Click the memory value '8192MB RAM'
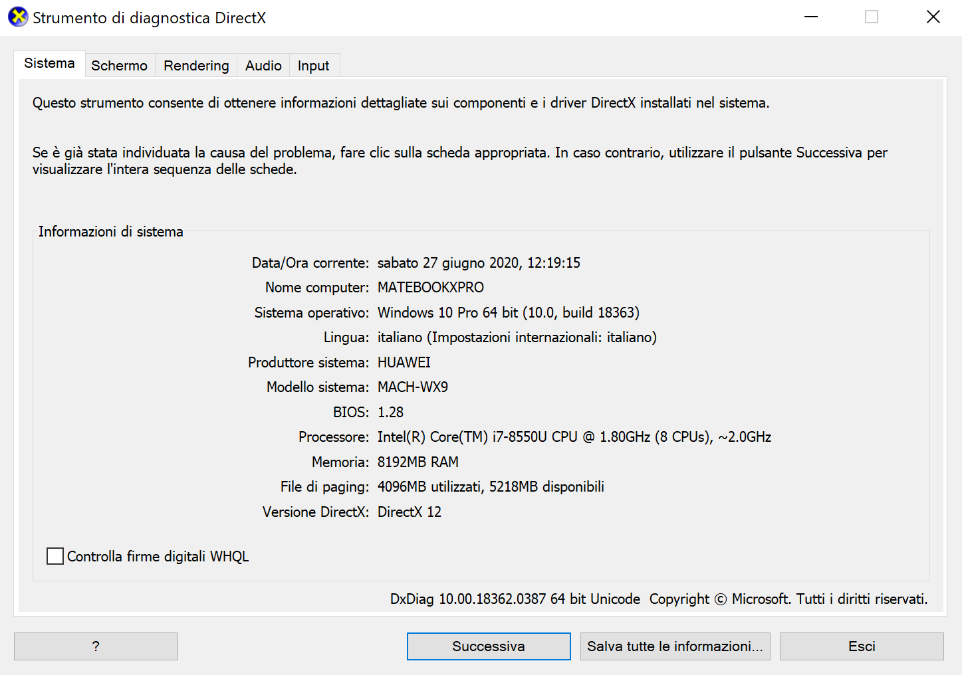This screenshot has width=962, height=675. (418, 462)
